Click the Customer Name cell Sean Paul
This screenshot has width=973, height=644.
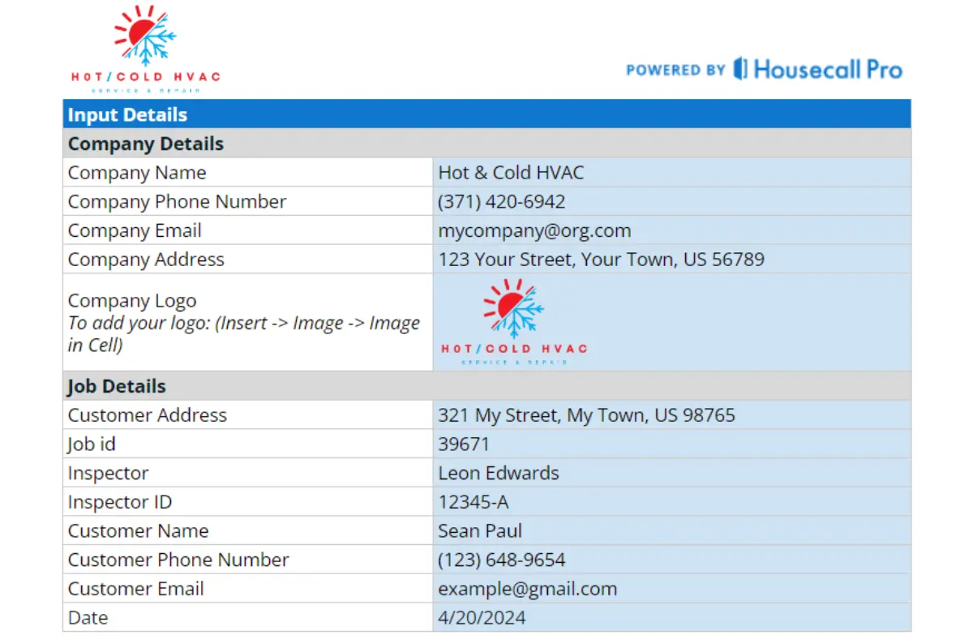[x=480, y=531]
